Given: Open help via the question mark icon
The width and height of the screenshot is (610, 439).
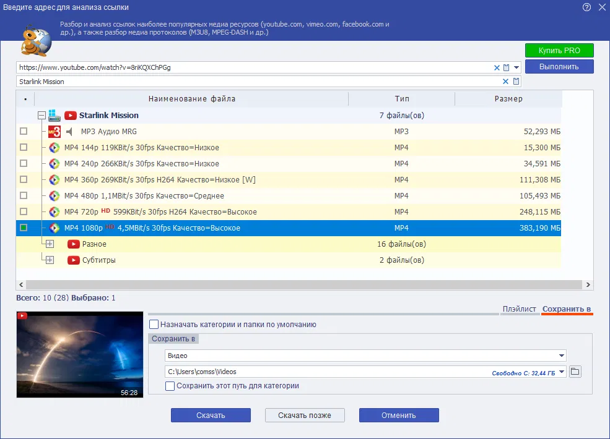Looking at the screenshot, I should [x=587, y=7].
